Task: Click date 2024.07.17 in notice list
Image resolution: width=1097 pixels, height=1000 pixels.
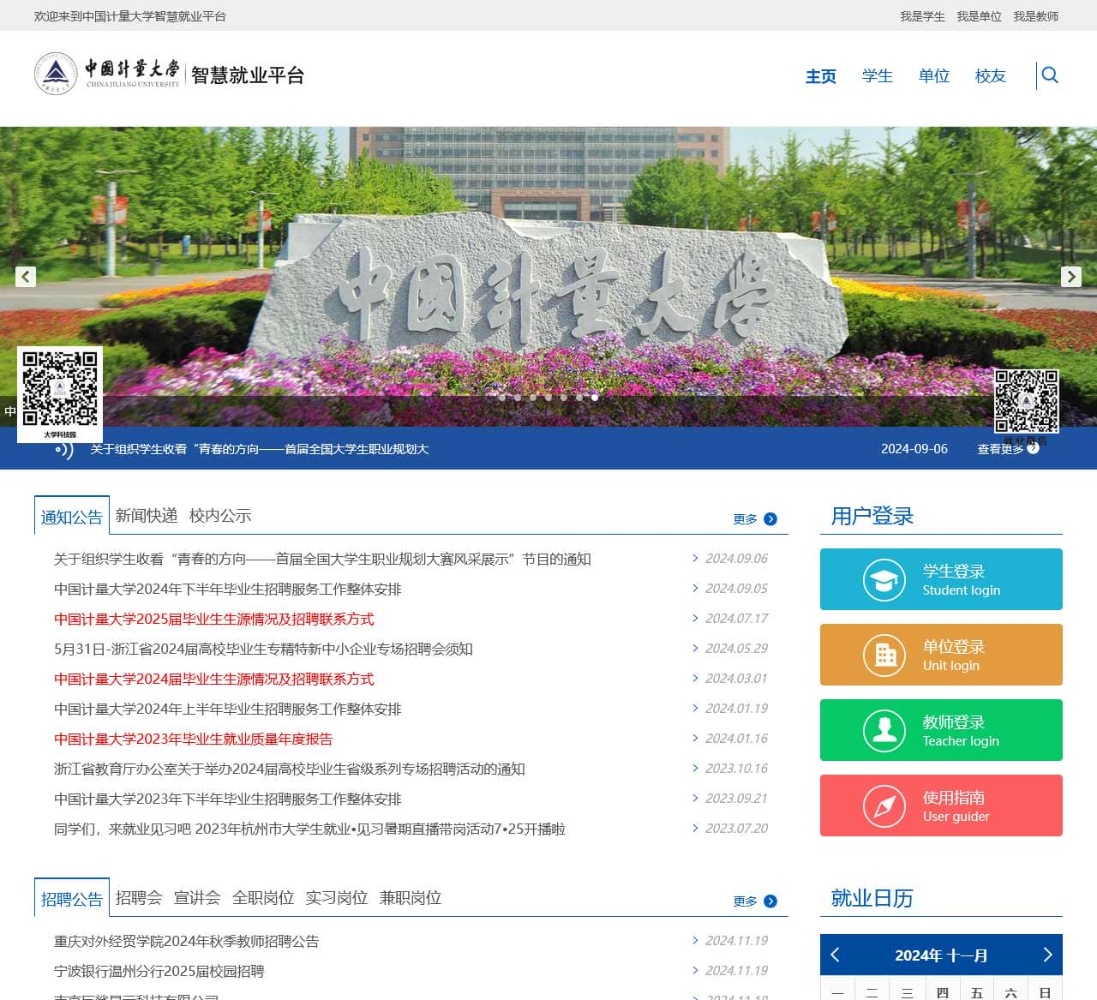Action: pyautogui.click(x=736, y=618)
